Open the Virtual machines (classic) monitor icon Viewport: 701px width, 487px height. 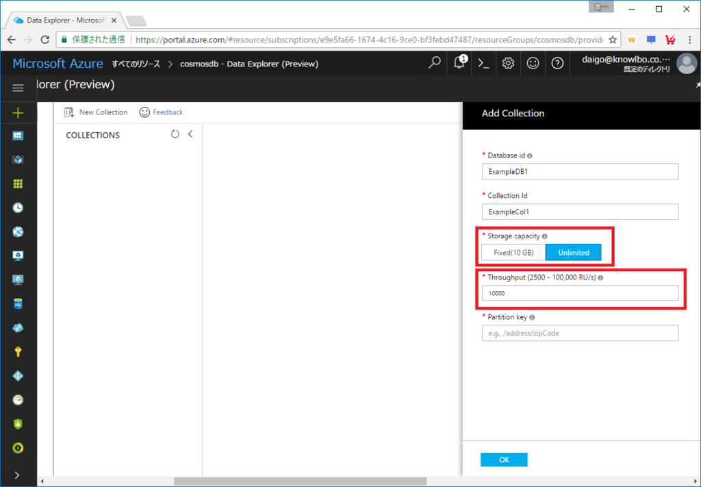click(18, 255)
